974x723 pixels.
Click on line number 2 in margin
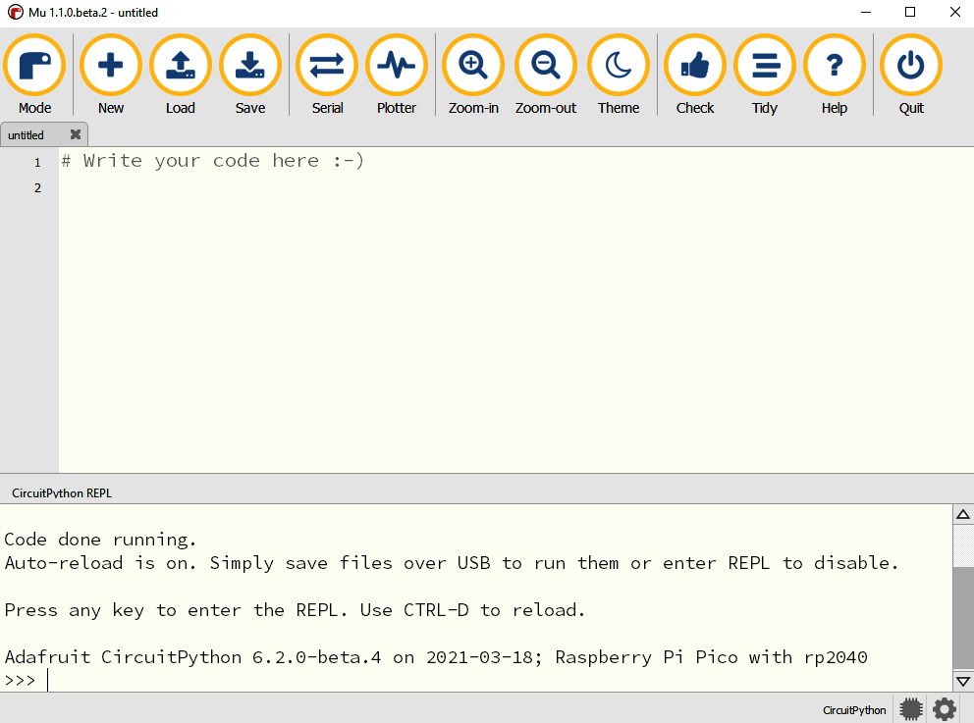(x=37, y=187)
